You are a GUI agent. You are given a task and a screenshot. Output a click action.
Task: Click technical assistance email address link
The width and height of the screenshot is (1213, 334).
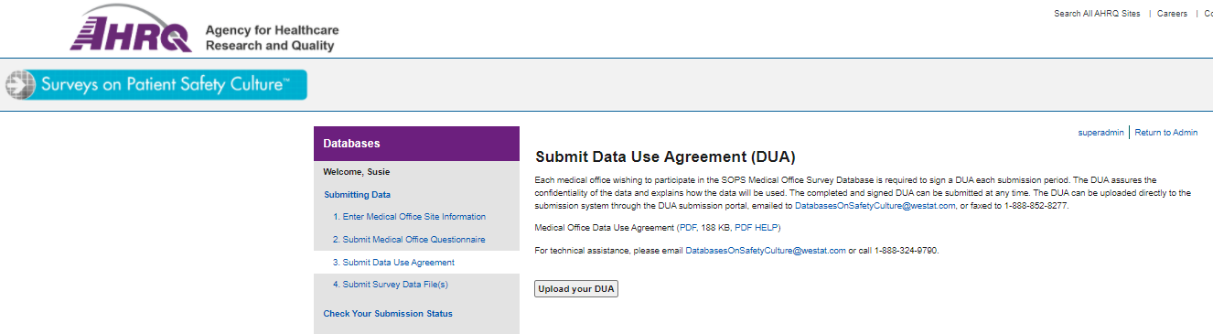(766, 251)
